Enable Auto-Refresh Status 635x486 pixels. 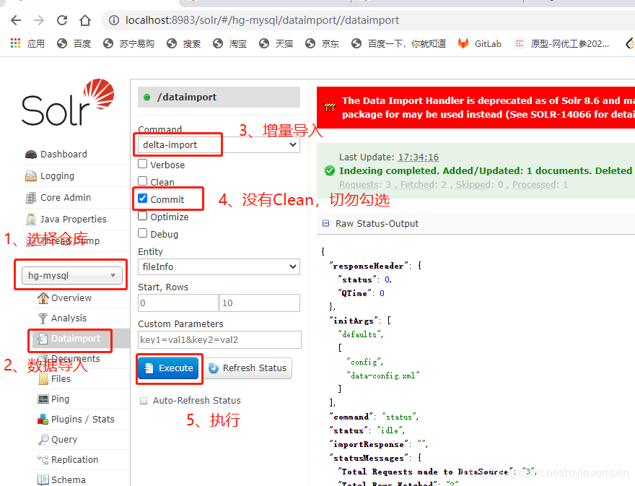click(x=144, y=400)
